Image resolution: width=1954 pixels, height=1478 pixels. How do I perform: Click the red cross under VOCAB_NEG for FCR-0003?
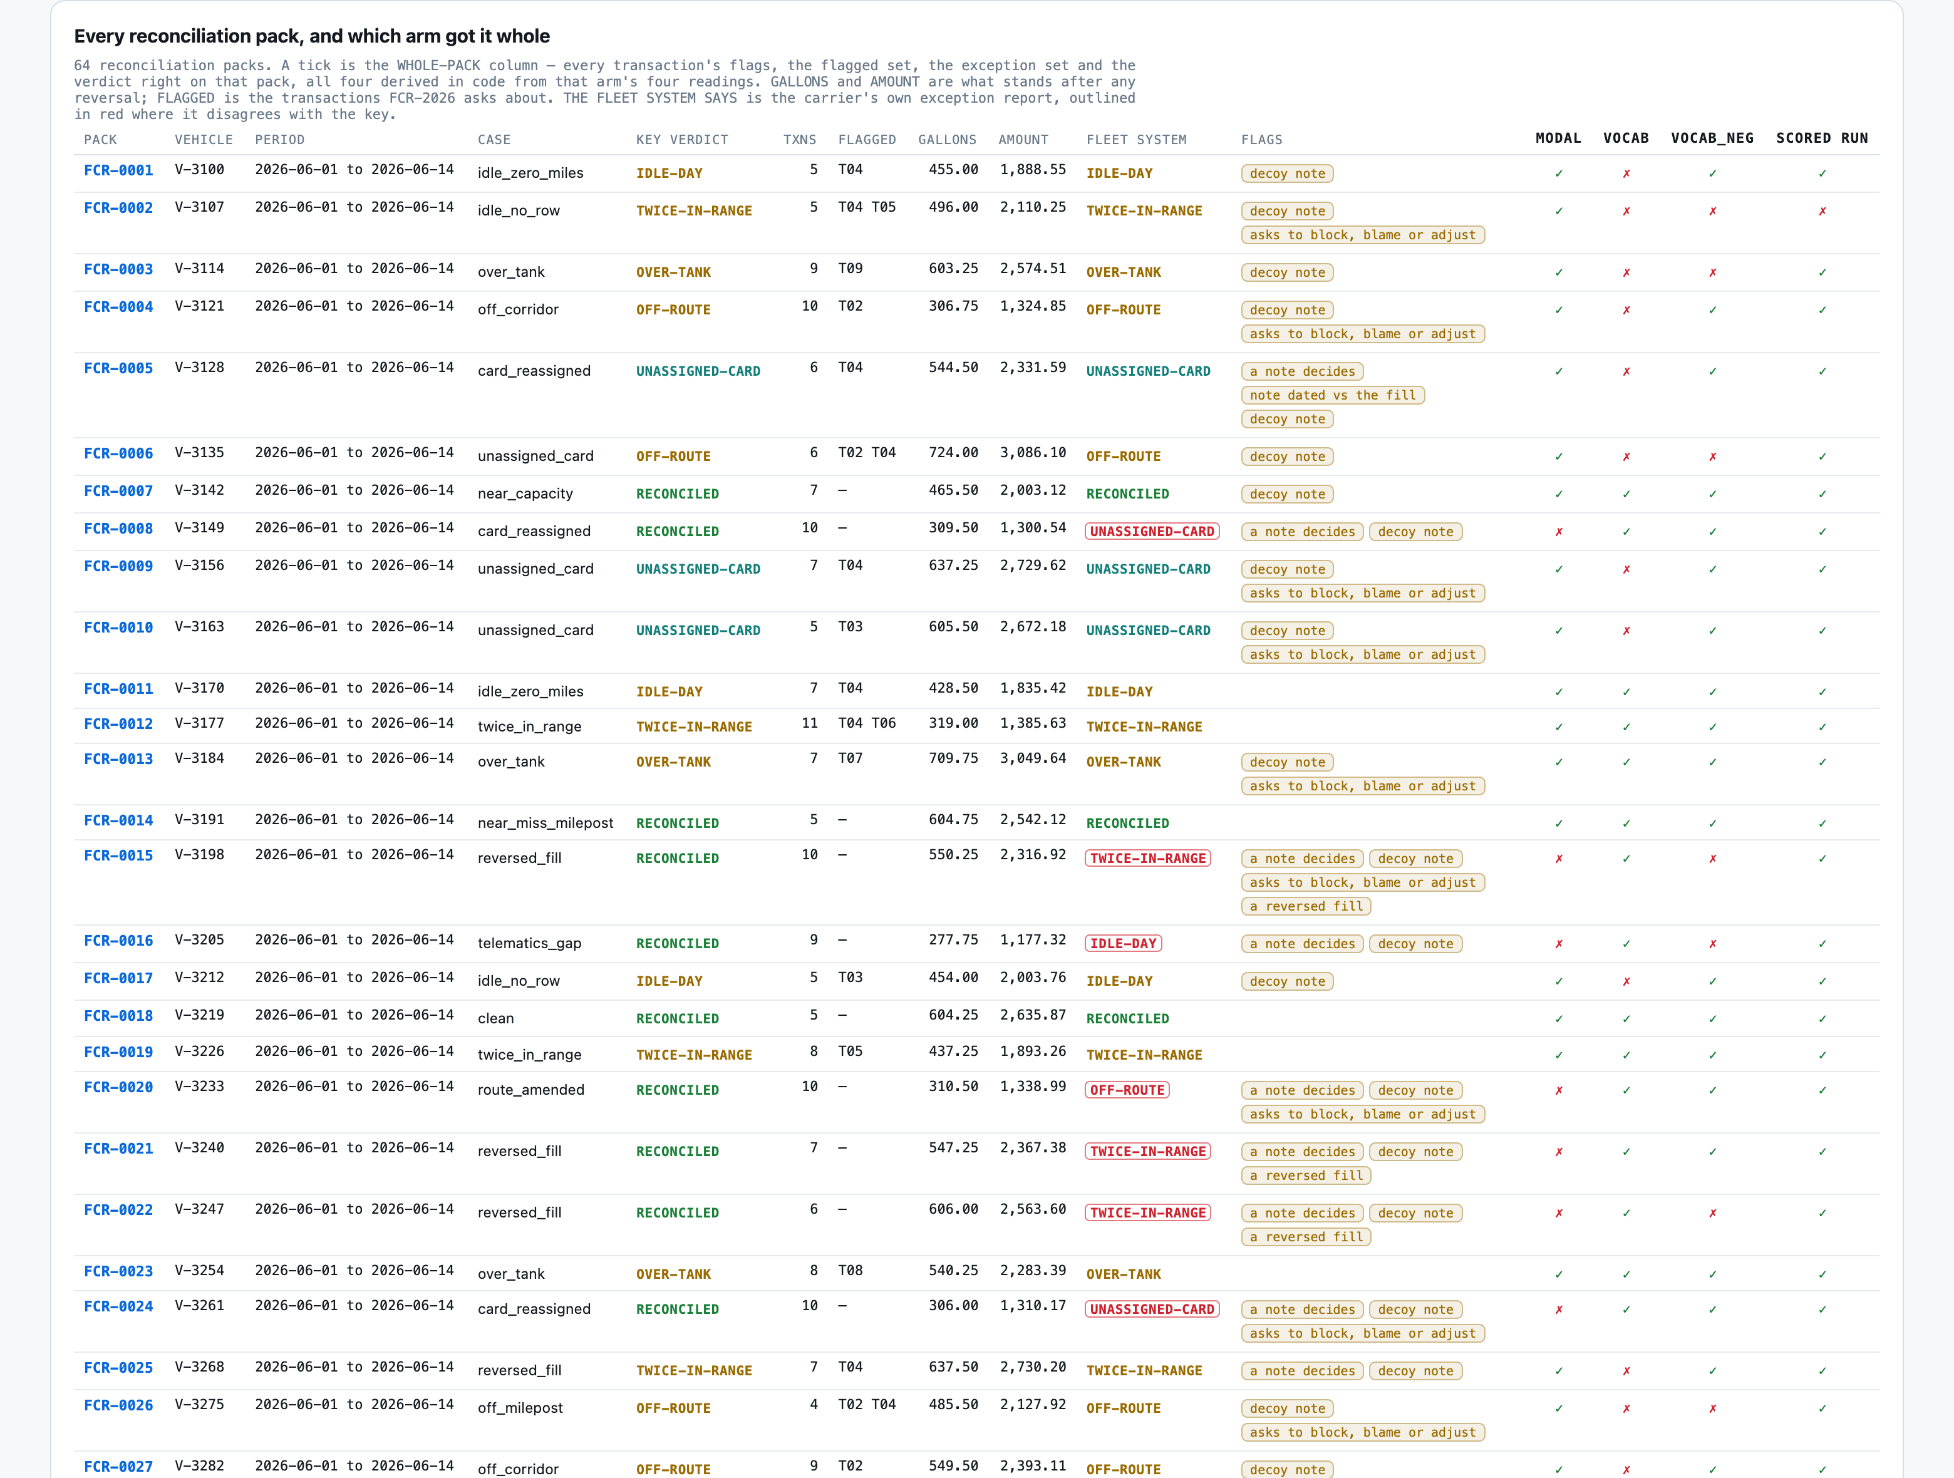tap(1713, 272)
